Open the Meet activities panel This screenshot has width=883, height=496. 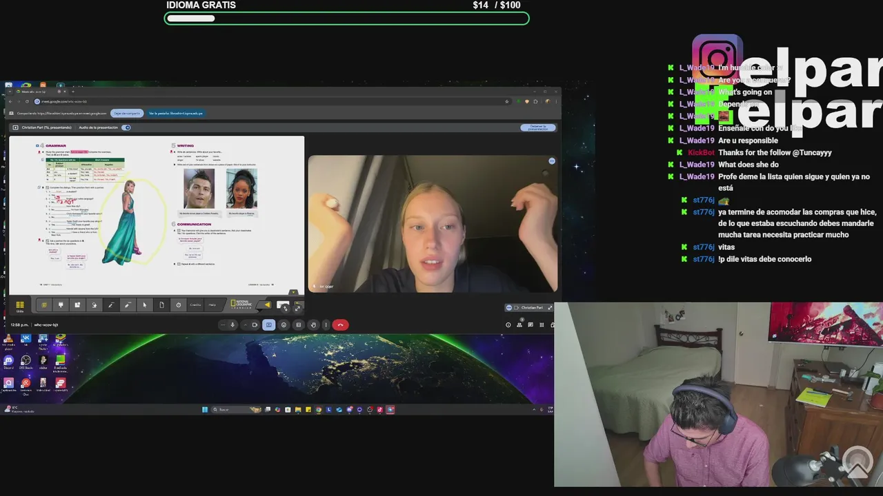[542, 324]
